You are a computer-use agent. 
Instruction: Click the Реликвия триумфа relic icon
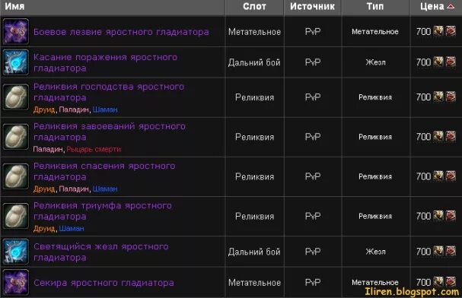(x=16, y=216)
